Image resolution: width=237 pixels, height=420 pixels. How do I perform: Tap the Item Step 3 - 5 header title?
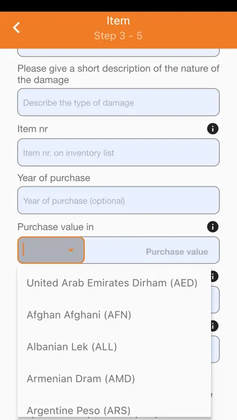coord(118,28)
